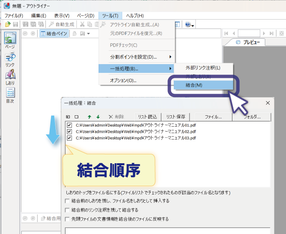
Task: Expand 一括処理(B) submenu
Action: click(x=170, y=68)
